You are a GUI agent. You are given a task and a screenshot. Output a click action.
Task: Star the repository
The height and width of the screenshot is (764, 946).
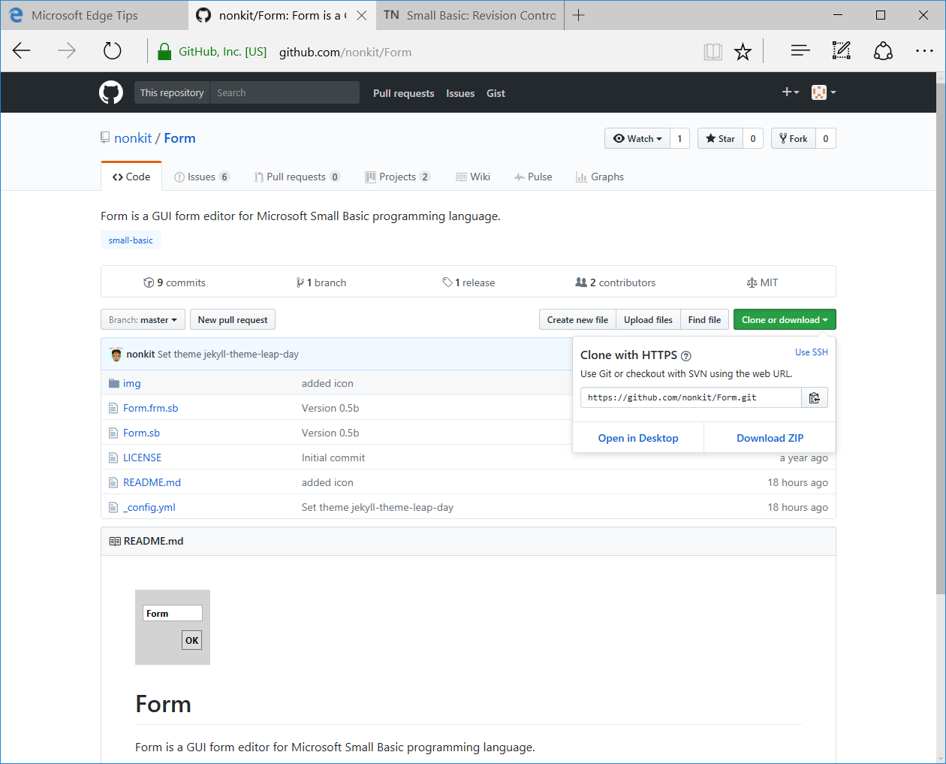pyautogui.click(x=720, y=138)
